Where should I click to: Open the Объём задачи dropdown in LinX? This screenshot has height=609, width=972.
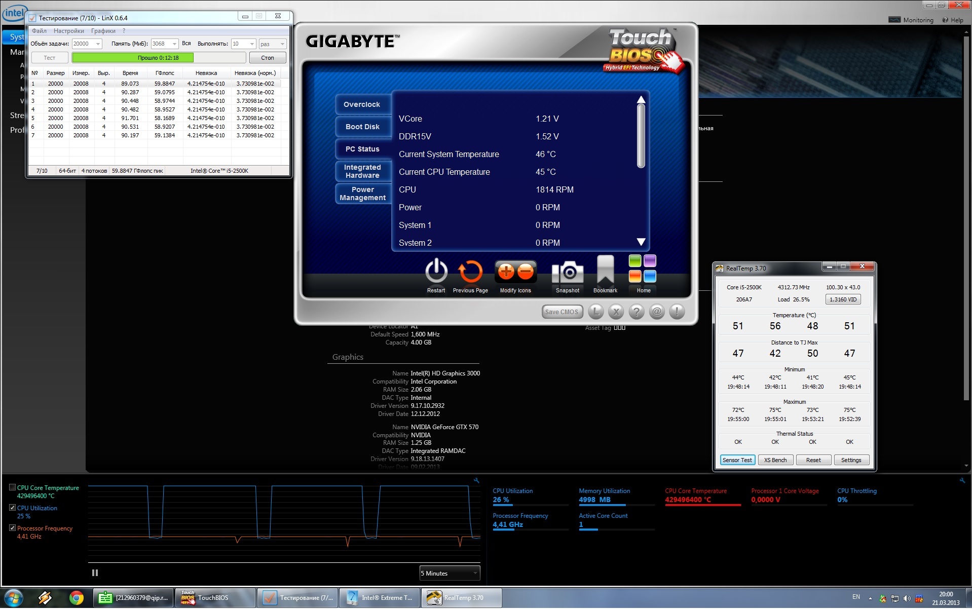click(x=87, y=44)
